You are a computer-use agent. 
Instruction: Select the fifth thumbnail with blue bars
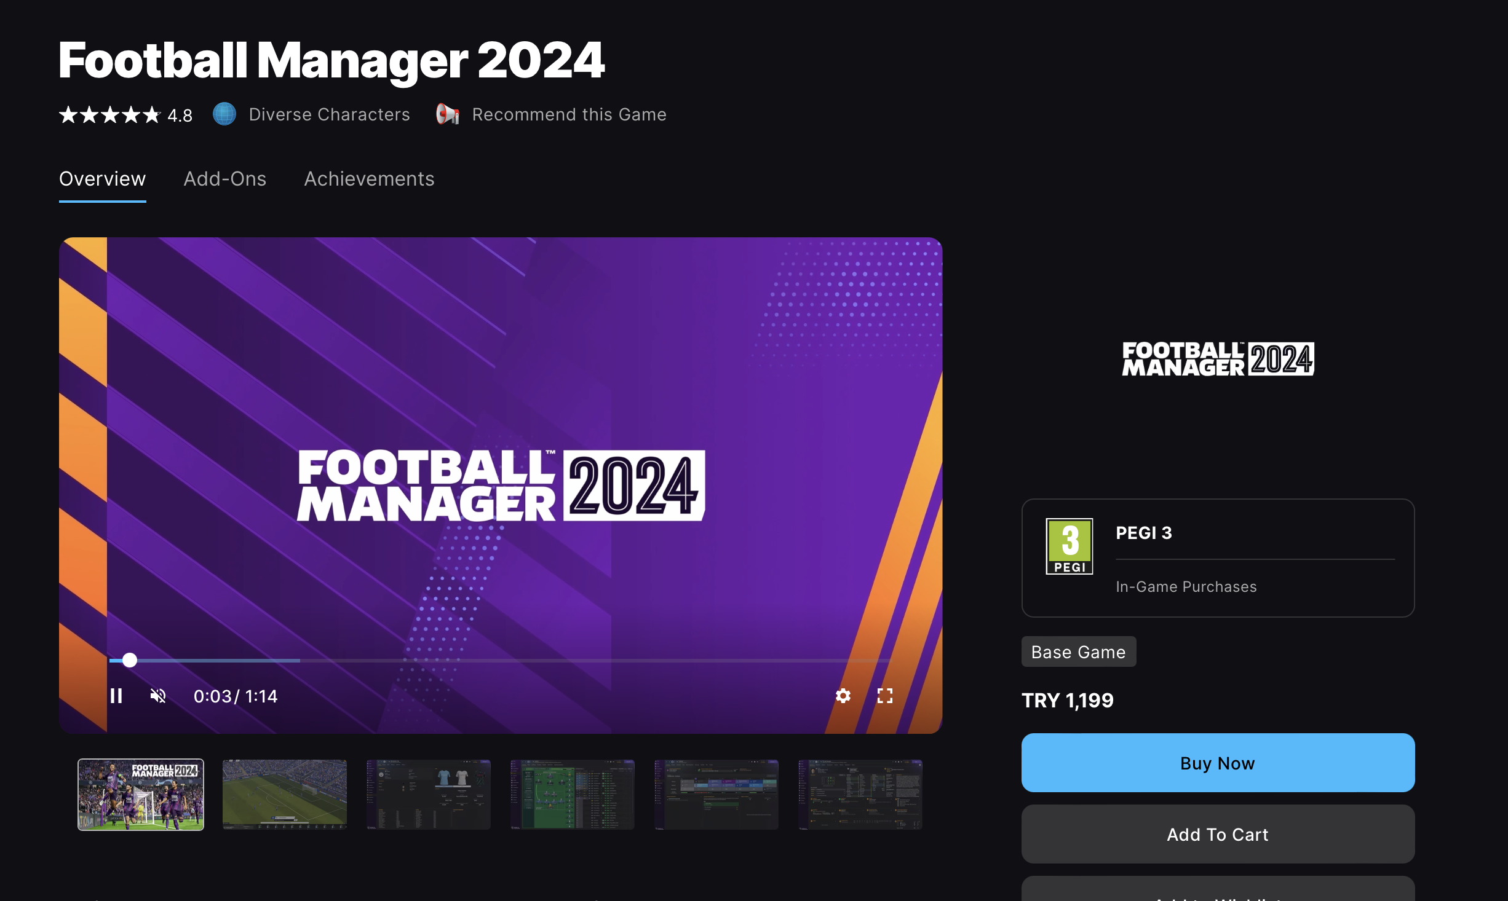[x=716, y=795]
